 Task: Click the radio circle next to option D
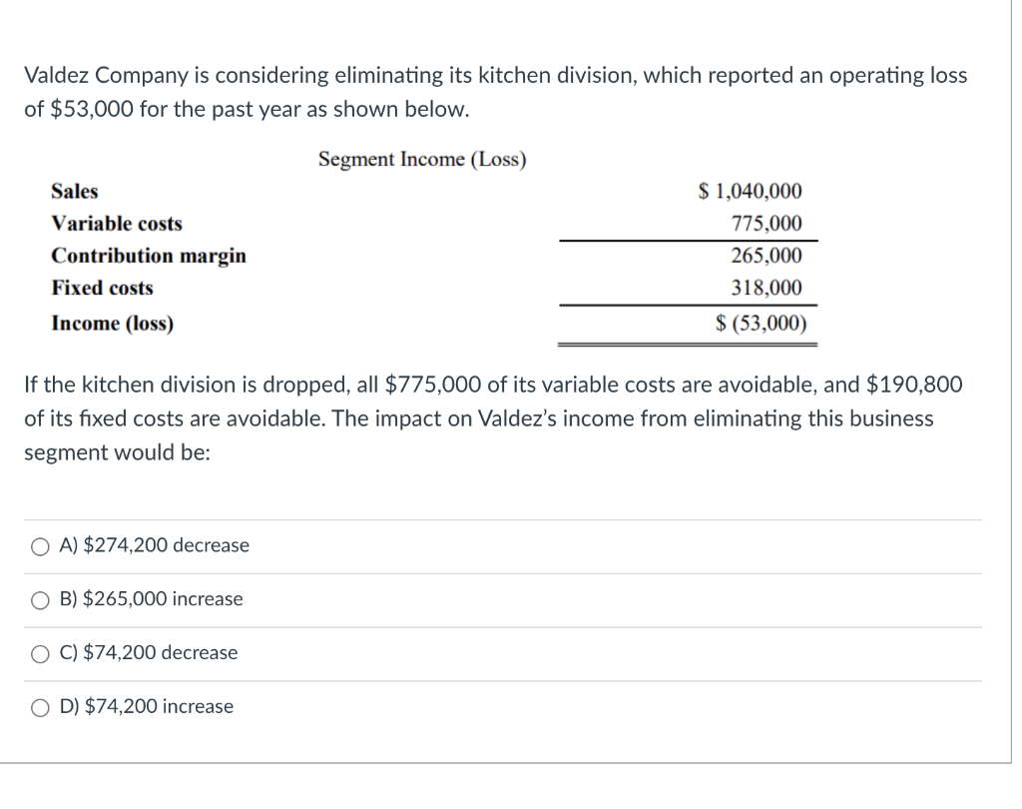[x=40, y=706]
